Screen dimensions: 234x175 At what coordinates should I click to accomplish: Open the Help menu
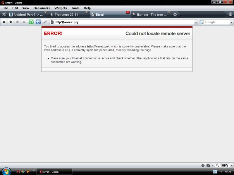coord(87,8)
